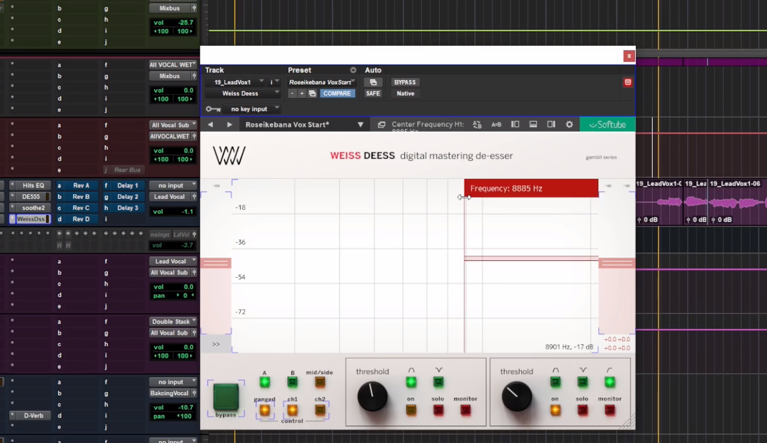
Task: Select the WeissDss insert slot
Action: click(x=30, y=219)
